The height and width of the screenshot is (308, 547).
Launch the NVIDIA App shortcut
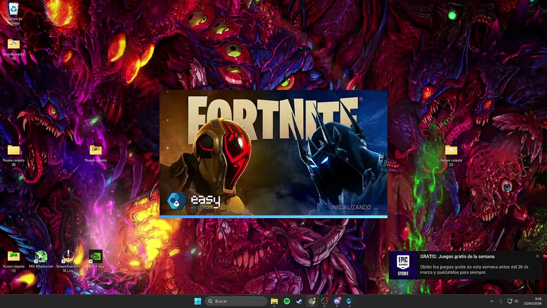96,259
